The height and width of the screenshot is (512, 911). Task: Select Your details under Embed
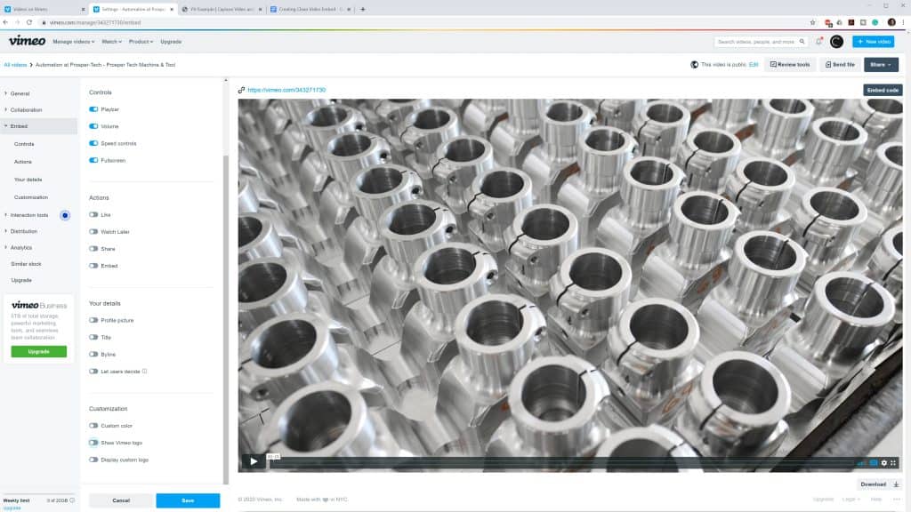tap(28, 180)
